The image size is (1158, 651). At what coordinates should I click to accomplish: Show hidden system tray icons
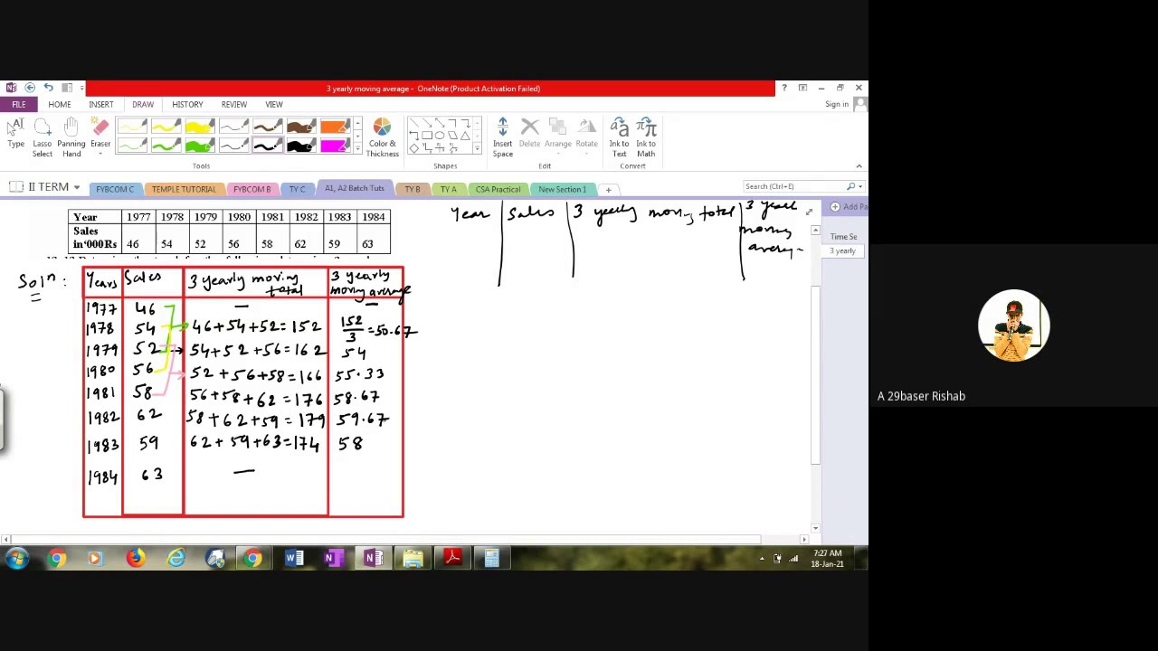pyautogui.click(x=761, y=559)
